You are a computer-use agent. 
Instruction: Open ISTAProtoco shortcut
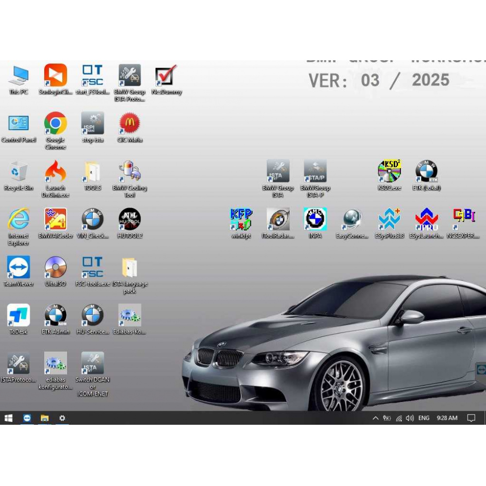18,367
